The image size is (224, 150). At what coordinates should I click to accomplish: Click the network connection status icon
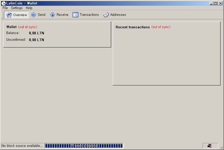tap(209, 146)
